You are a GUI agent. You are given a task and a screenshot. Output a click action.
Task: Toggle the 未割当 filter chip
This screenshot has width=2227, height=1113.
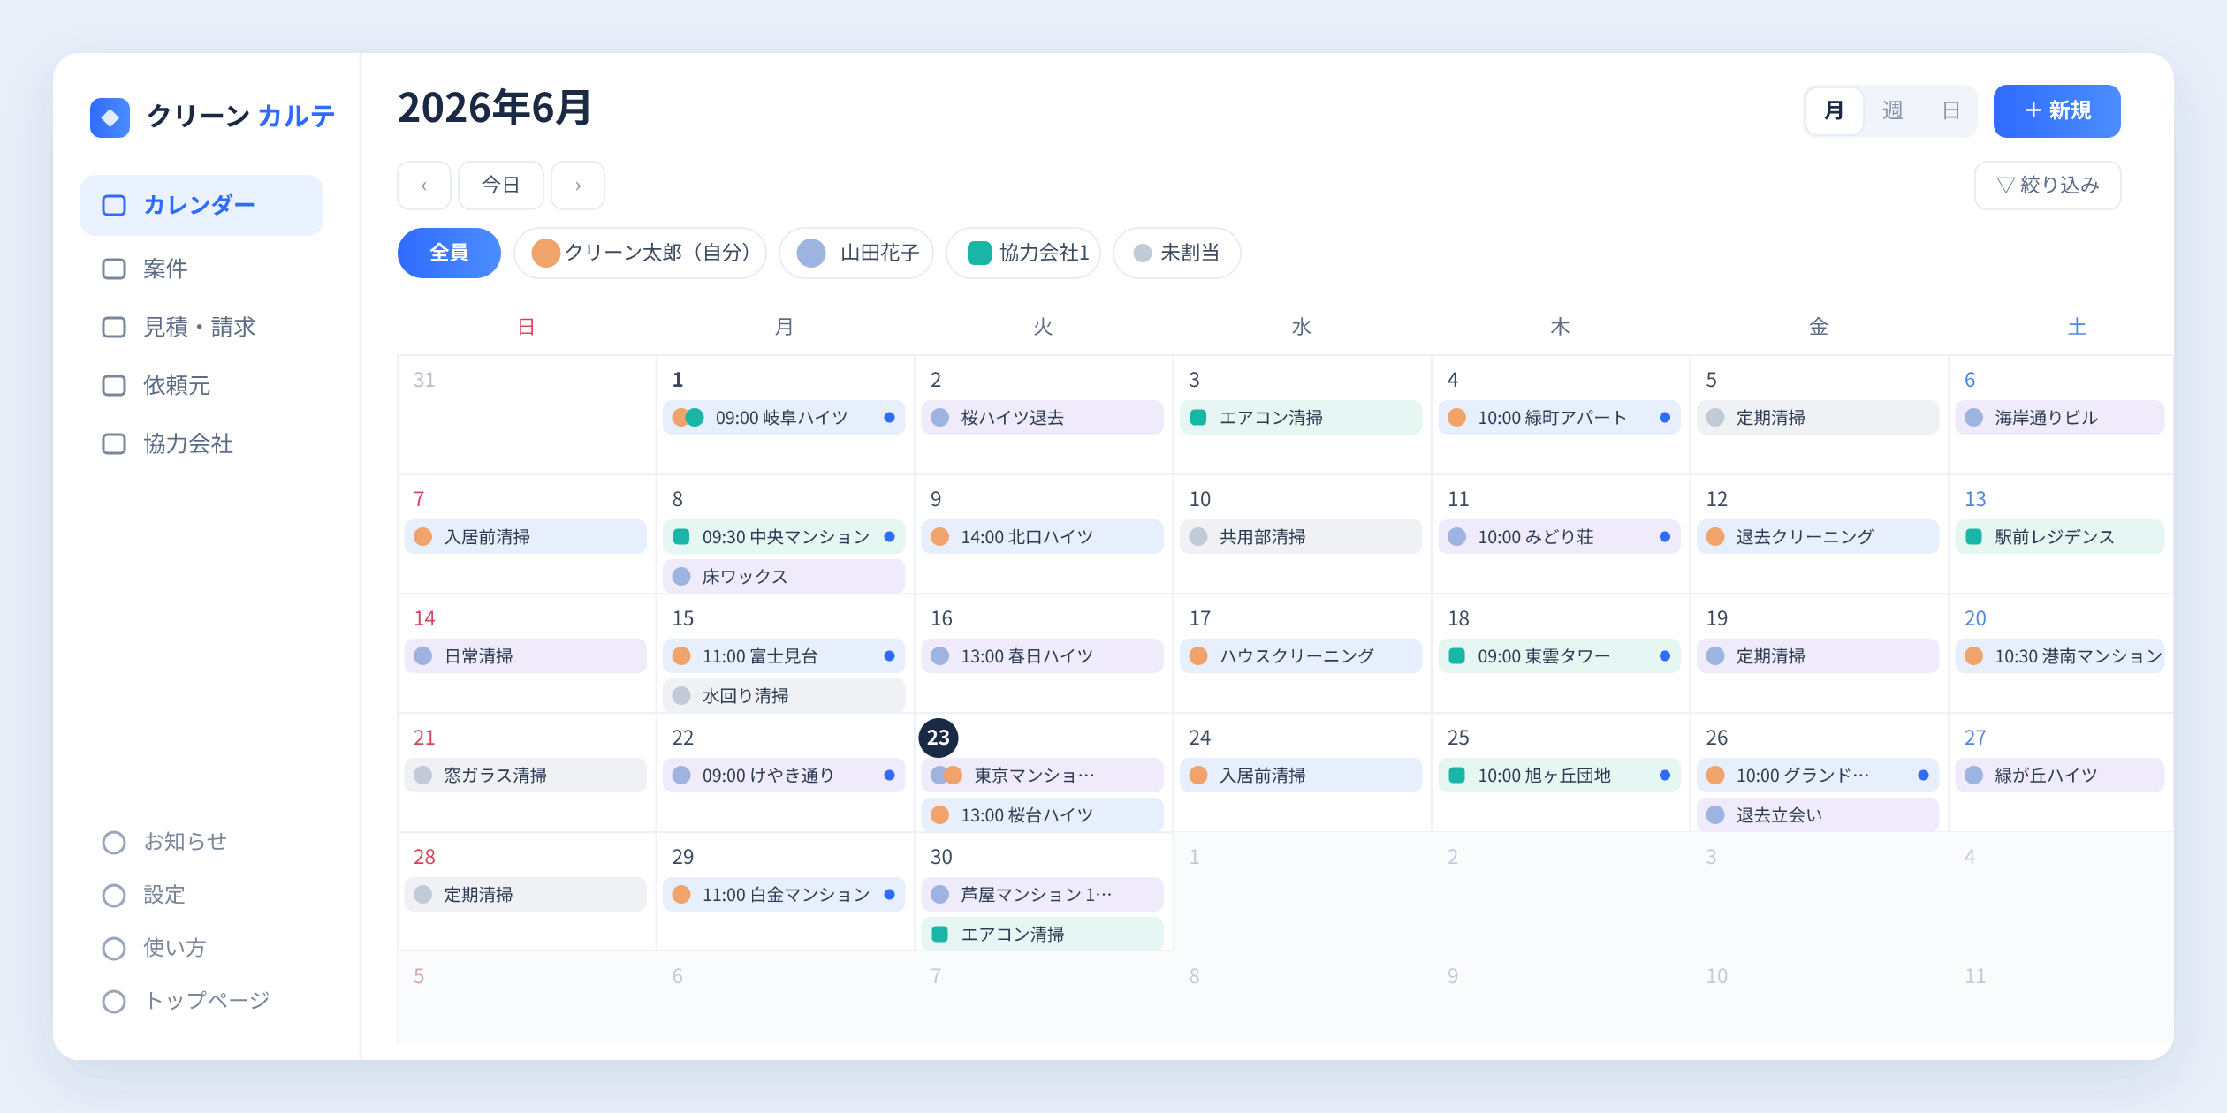1177,254
